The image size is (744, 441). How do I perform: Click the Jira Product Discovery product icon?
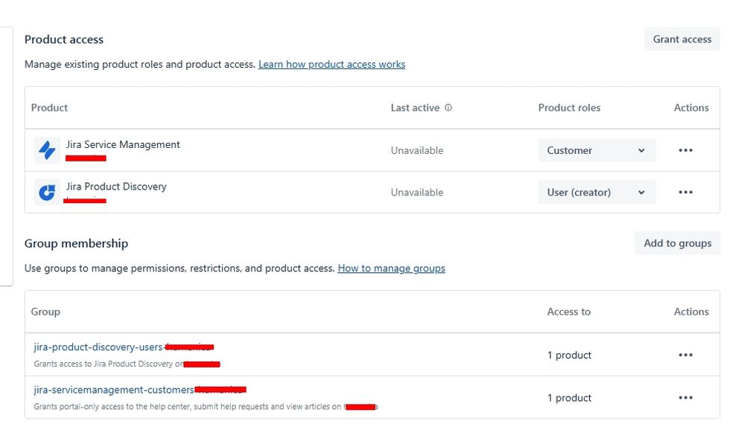click(47, 193)
